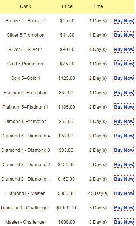Screen dimensions: 136x226
Task: Click Buy Now for Master - Challenger
Action: pyautogui.click(x=124, y=222)
